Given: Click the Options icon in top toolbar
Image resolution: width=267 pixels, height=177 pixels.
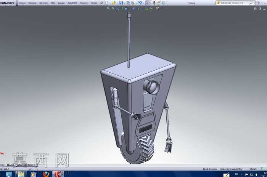Looking at the screenshot, I should coord(164,3).
